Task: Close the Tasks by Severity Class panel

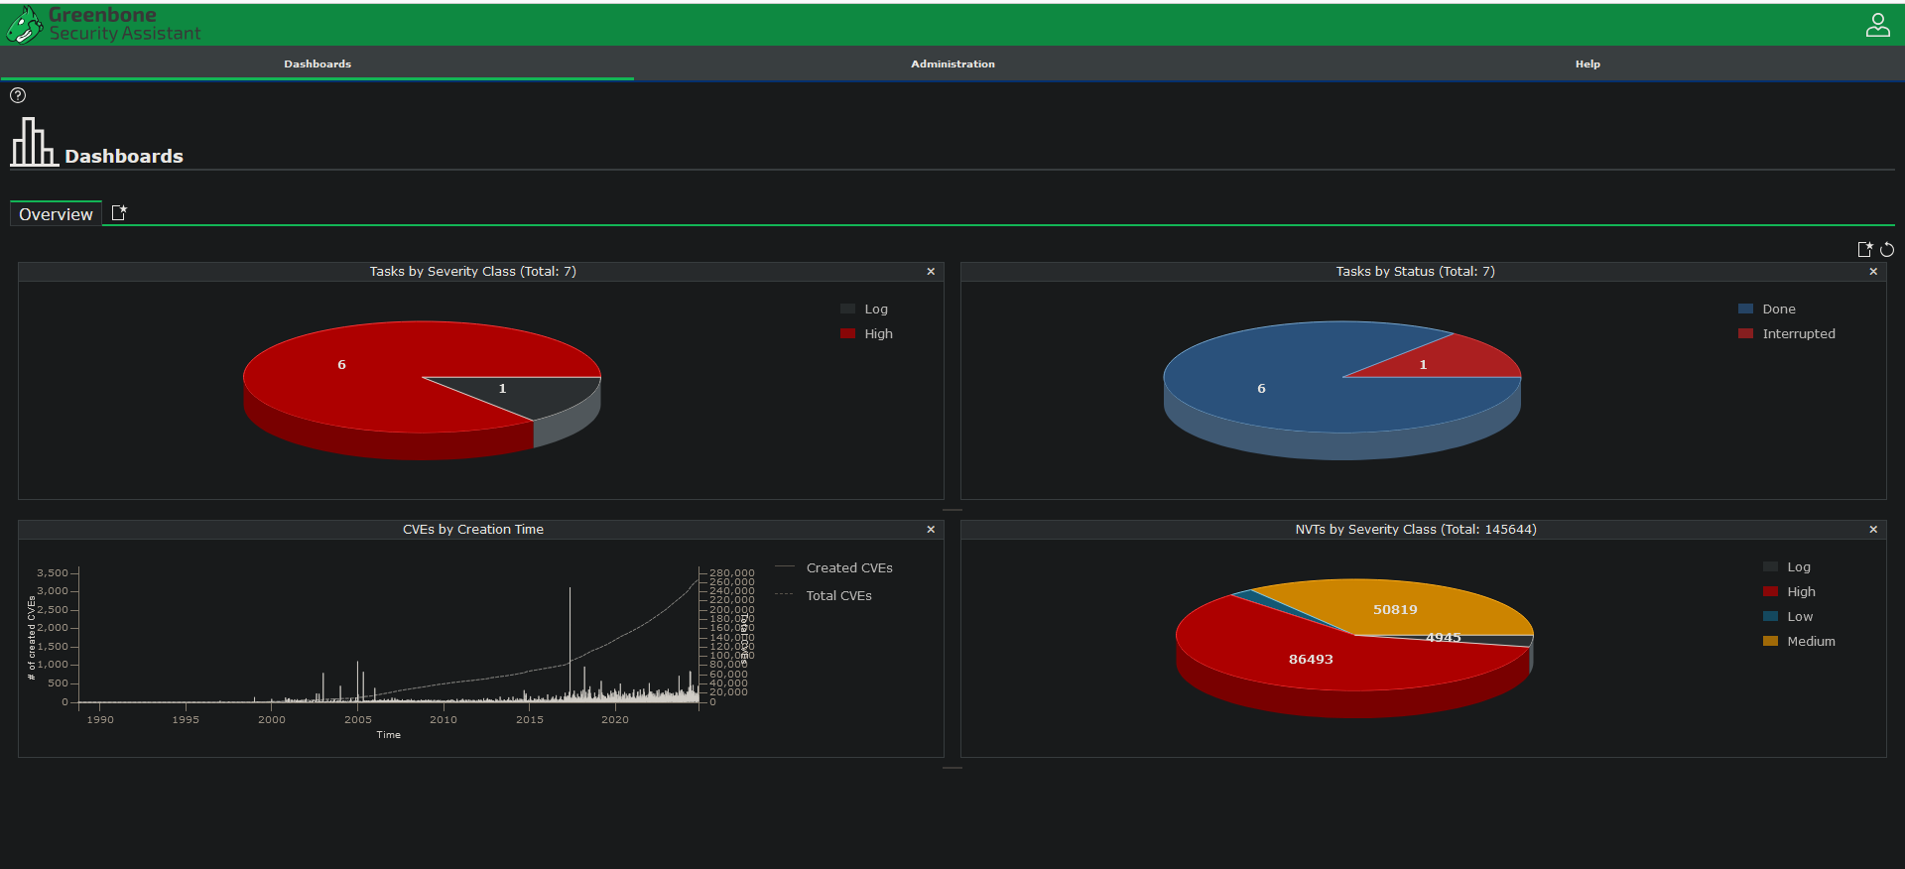Action: click(931, 272)
